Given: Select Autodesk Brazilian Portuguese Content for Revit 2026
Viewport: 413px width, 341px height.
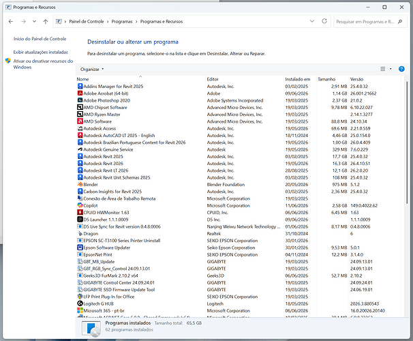Looking at the screenshot, I should [x=239, y=143].
